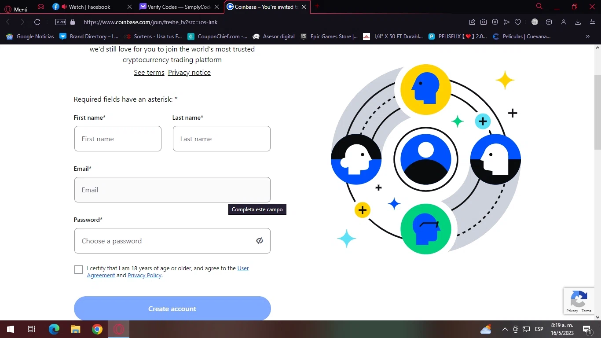
Task: Go back with the back arrow
Action: tap(8, 22)
